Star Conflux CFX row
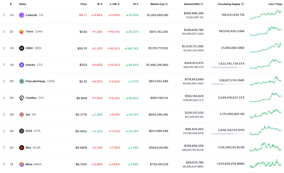The width and height of the screenshot is (284, 173). pyautogui.click(x=4, y=98)
